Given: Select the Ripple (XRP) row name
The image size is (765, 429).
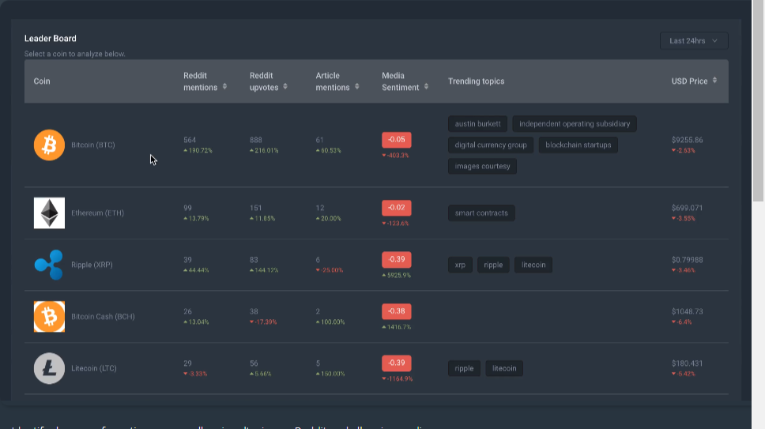Looking at the screenshot, I should [92, 265].
